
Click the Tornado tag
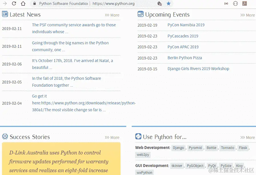228,148
